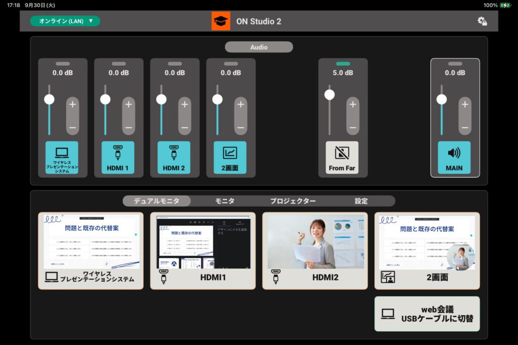Screen dimensions: 518x345
Task: Click the HDMI 1 audio channel icon
Action: (x=118, y=158)
